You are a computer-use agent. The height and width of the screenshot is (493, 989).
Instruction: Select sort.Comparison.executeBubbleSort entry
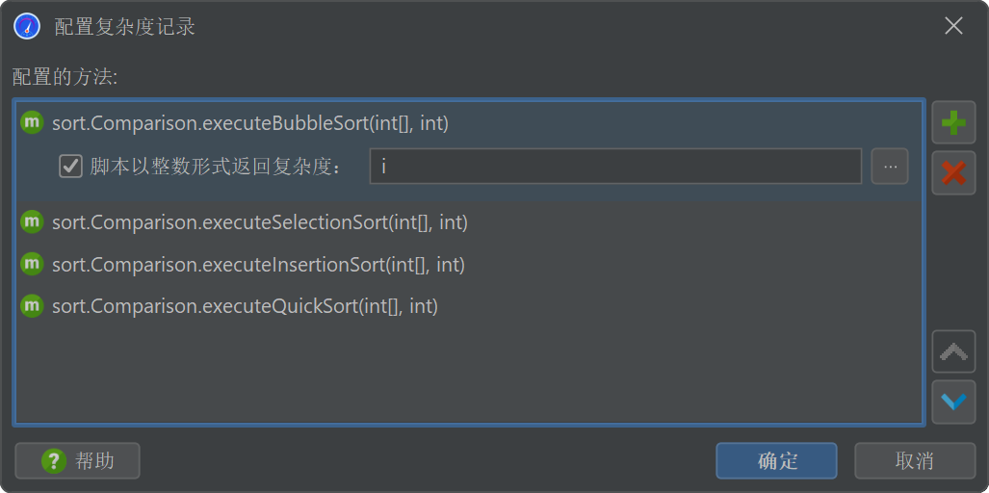(250, 123)
